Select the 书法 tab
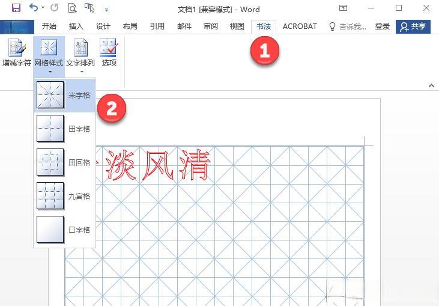 click(x=264, y=26)
